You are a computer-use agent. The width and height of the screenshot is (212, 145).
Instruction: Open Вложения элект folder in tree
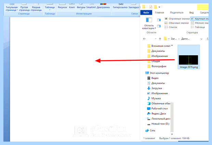click(x=159, y=46)
